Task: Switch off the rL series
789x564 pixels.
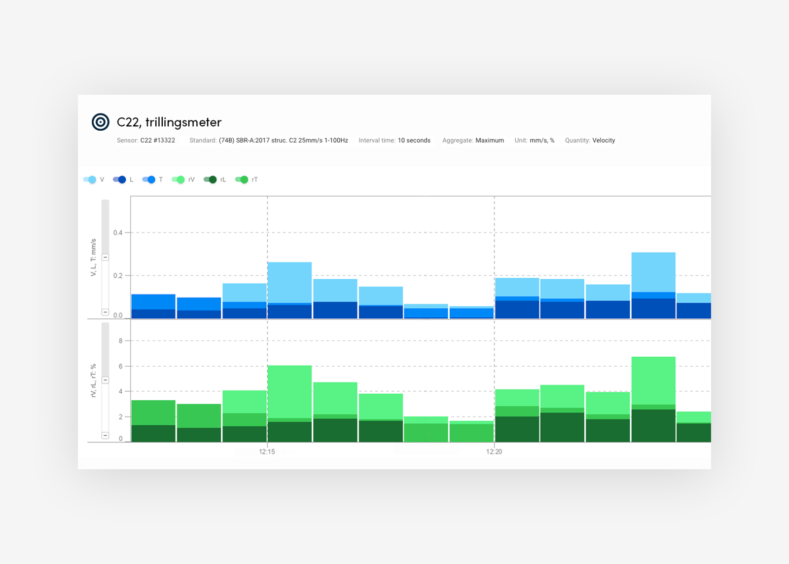Action: (x=211, y=180)
